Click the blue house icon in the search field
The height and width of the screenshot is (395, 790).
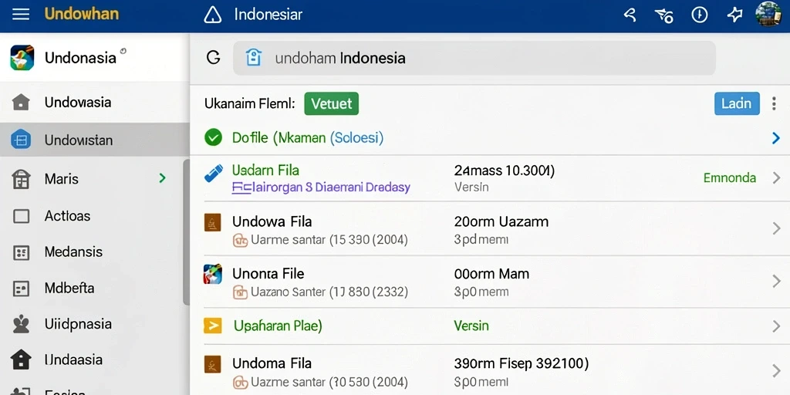point(253,58)
